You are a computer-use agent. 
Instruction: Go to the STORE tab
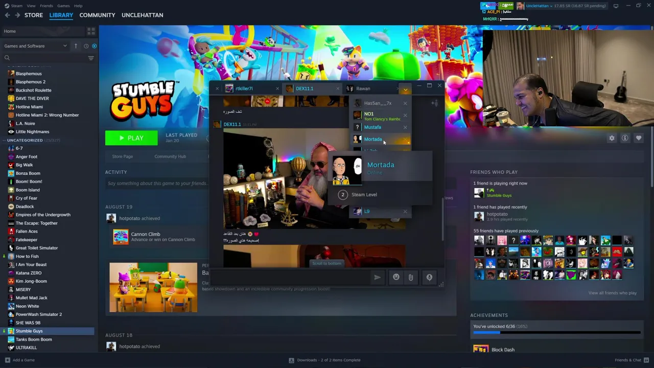tap(34, 15)
